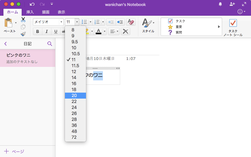The image size is (251, 157).
Task: Open highlight color options arrow
Action: click(92, 31)
